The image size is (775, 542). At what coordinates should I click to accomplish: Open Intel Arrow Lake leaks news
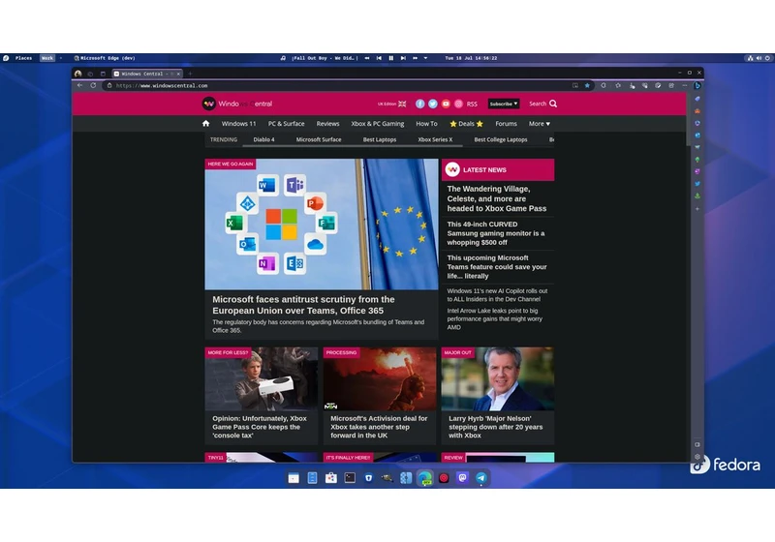click(x=495, y=318)
